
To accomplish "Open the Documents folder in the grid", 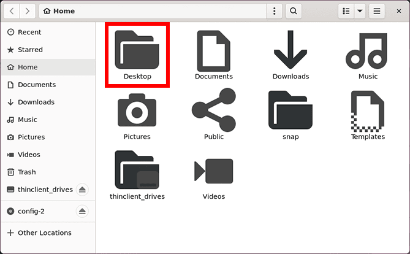I will (x=214, y=51).
